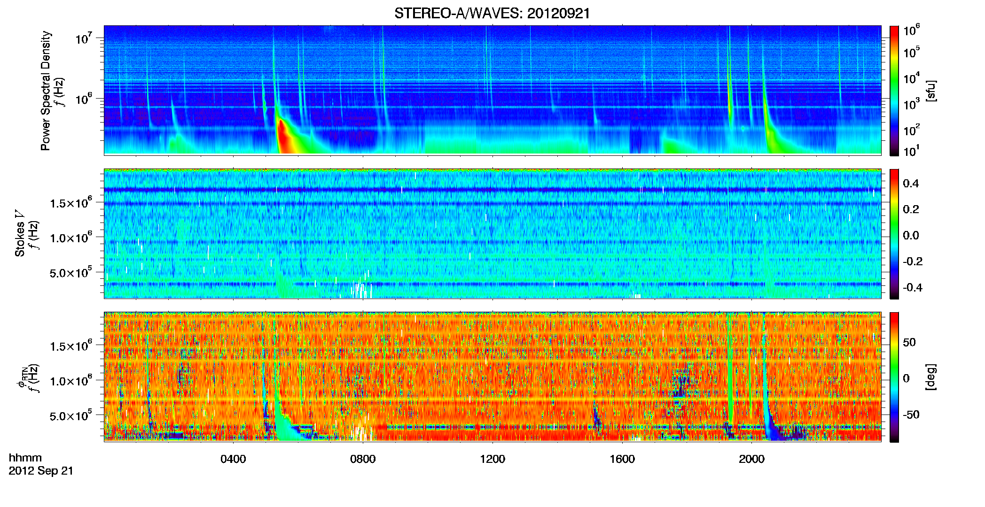The height and width of the screenshot is (507, 985).
Task: Click the 1.0×10^6 tick on Stokes V panel
Action: pos(71,237)
